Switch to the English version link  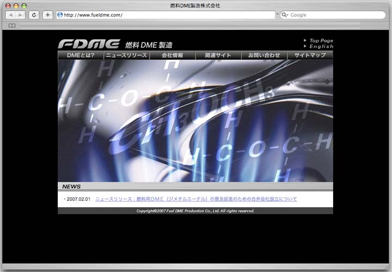(321, 47)
